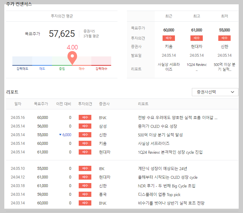Click date 24.03.18 in 신한 row
Viewport: 243px width, 213px height.
point(18,186)
